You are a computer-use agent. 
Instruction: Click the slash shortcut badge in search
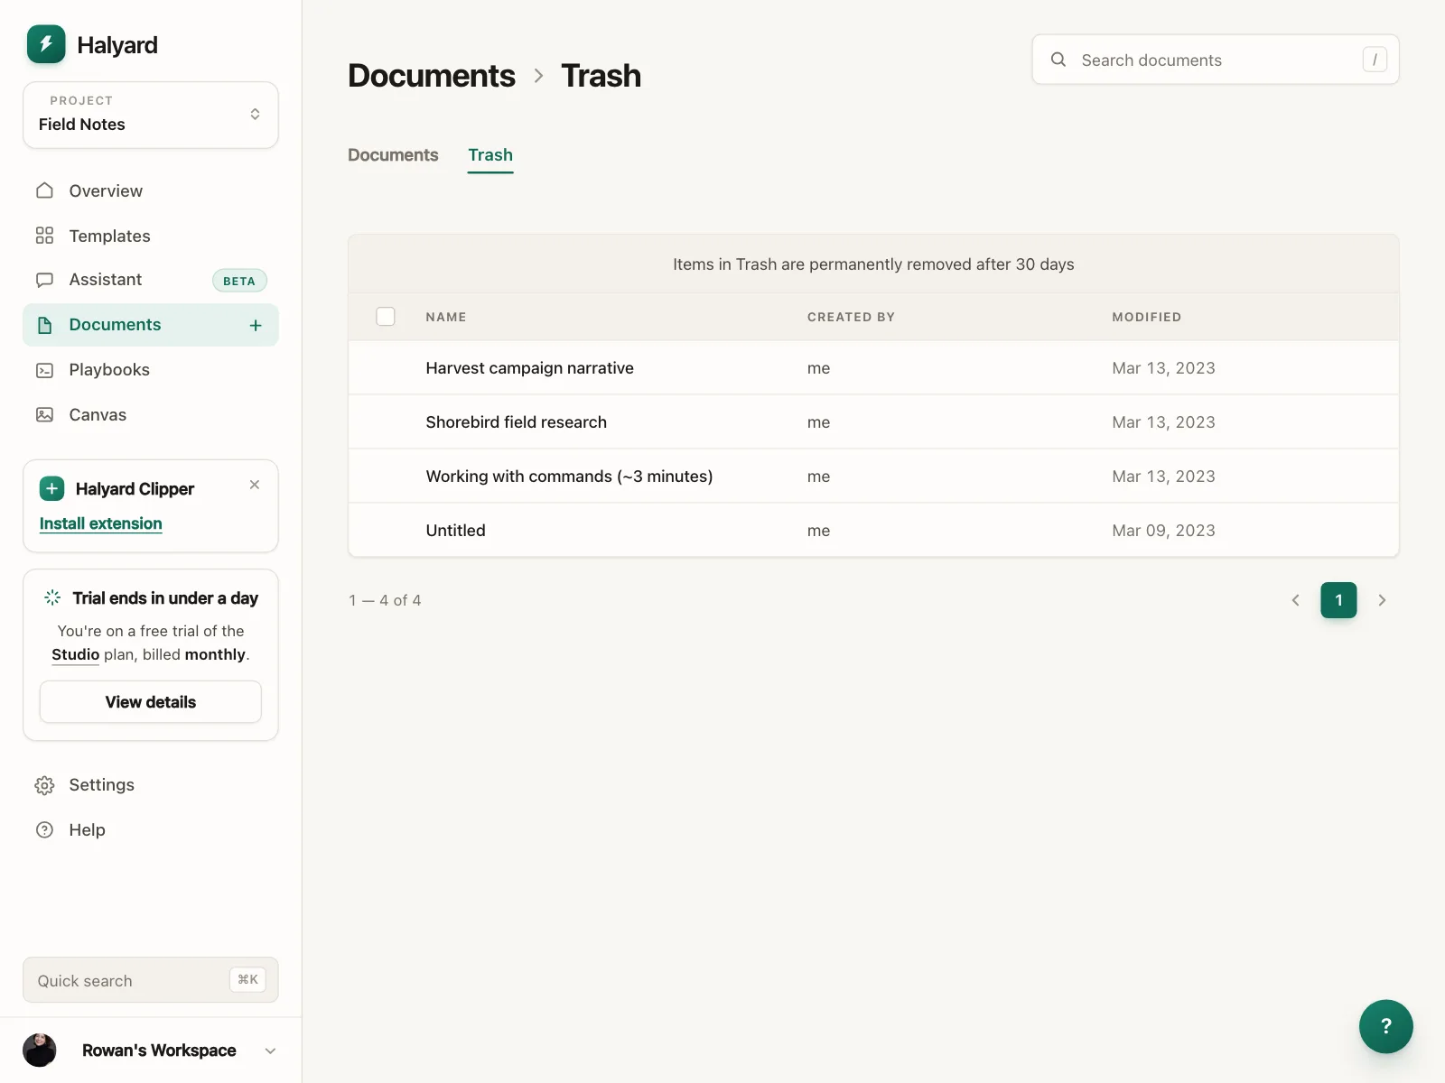(x=1375, y=60)
